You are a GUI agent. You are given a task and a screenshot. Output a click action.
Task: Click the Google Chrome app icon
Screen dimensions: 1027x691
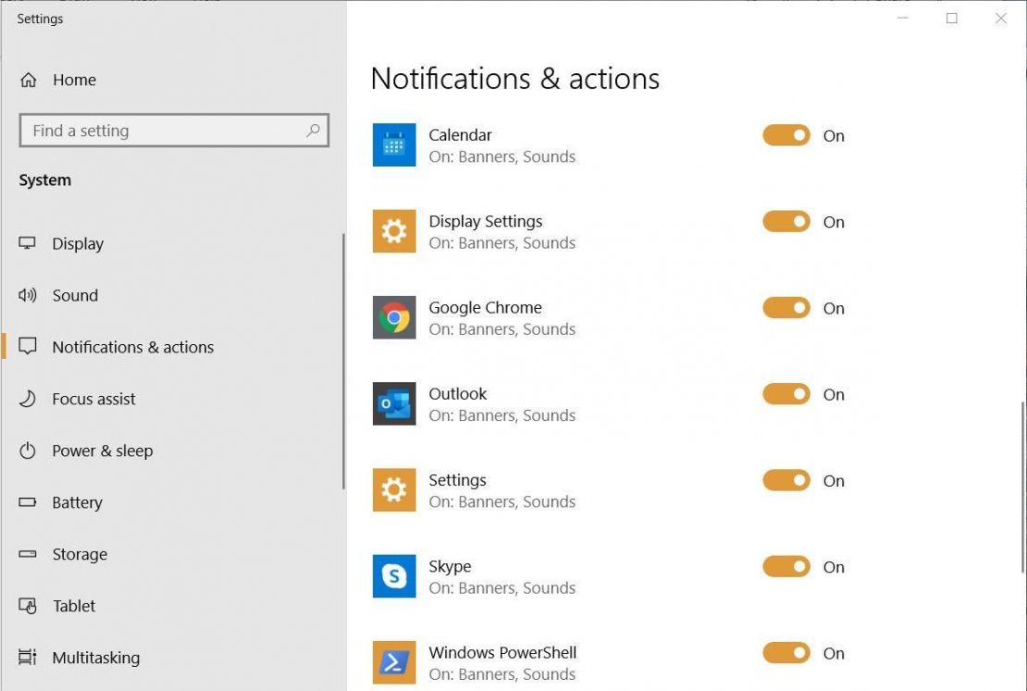coord(394,317)
